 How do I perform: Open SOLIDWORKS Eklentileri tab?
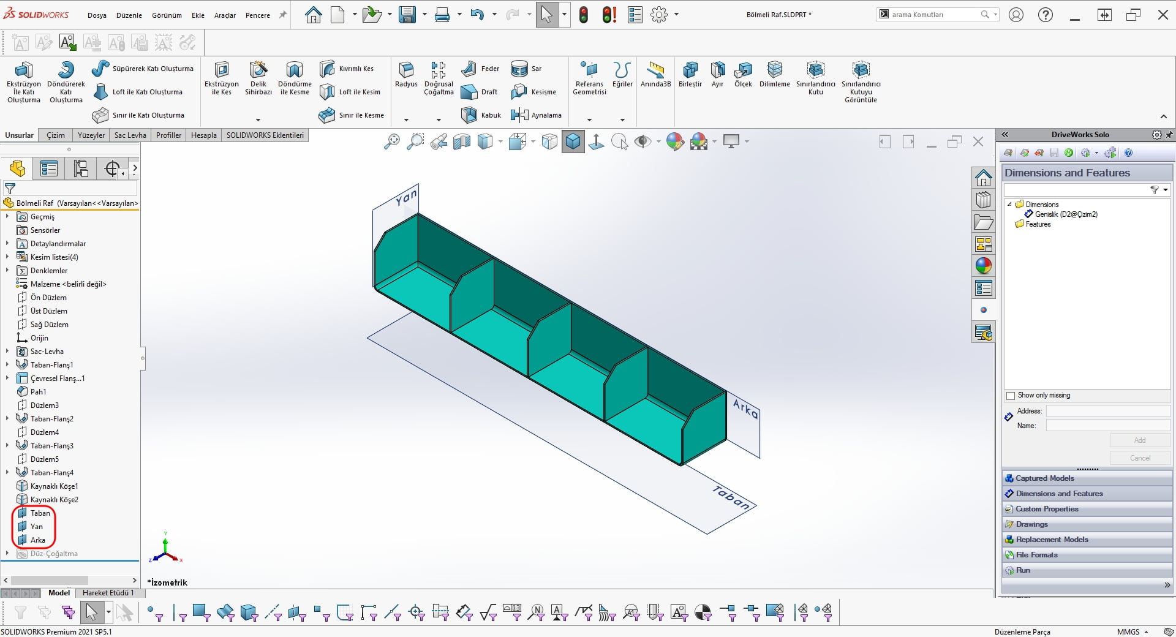tap(265, 135)
